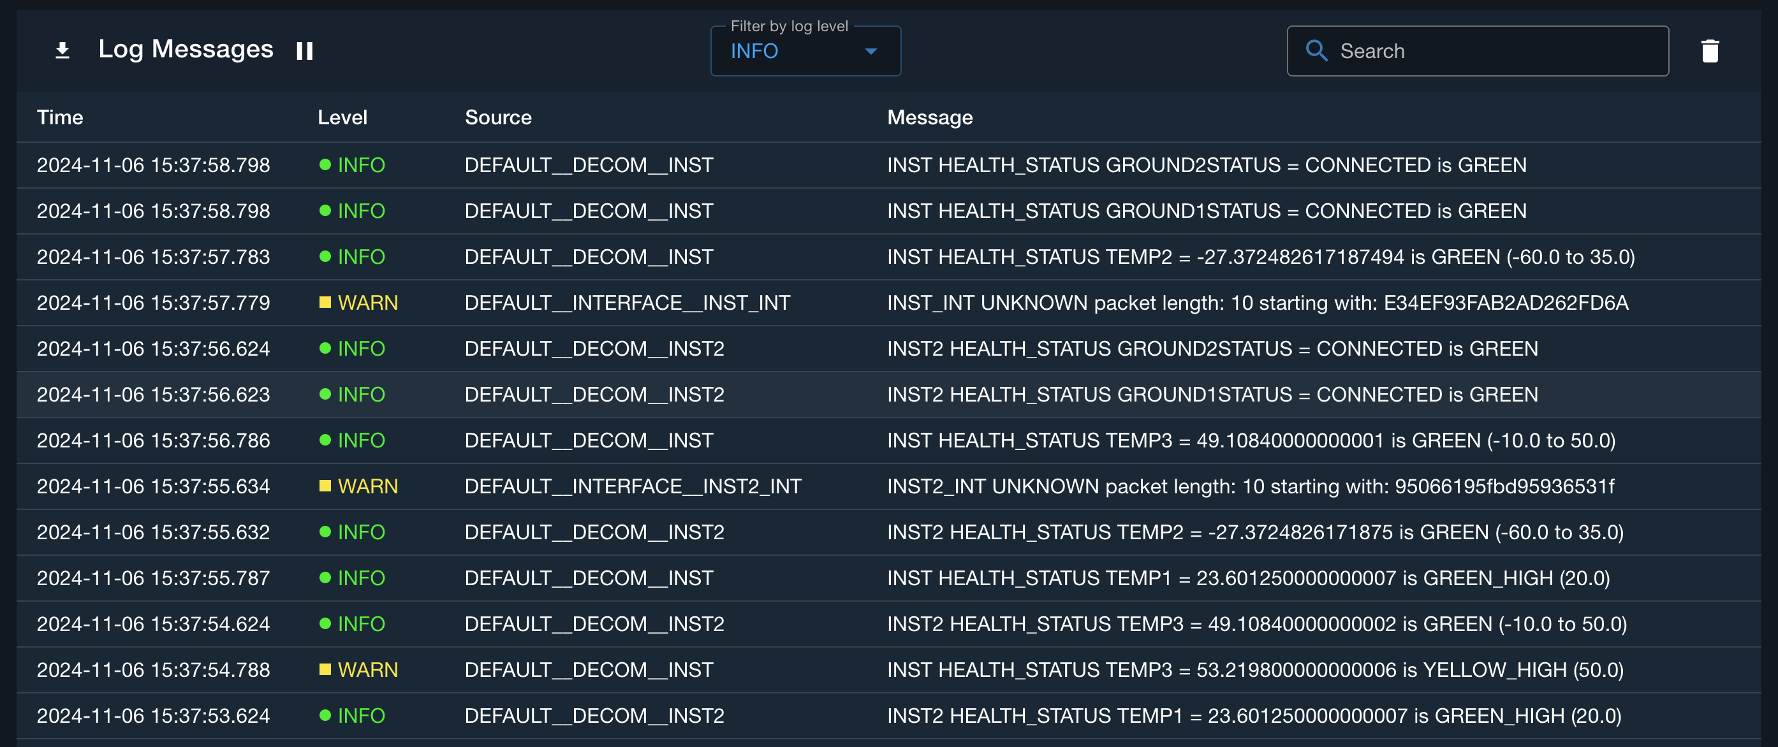This screenshot has height=747, width=1778.
Task: Click message INST2 GROUND2STATUS = CONNECTED is GREEN
Action: (1213, 349)
